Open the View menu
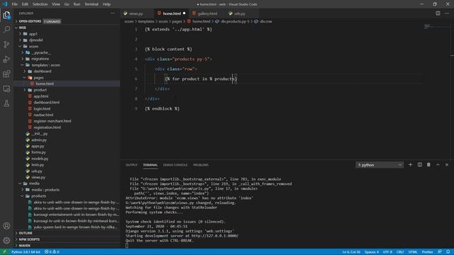 [56, 4]
